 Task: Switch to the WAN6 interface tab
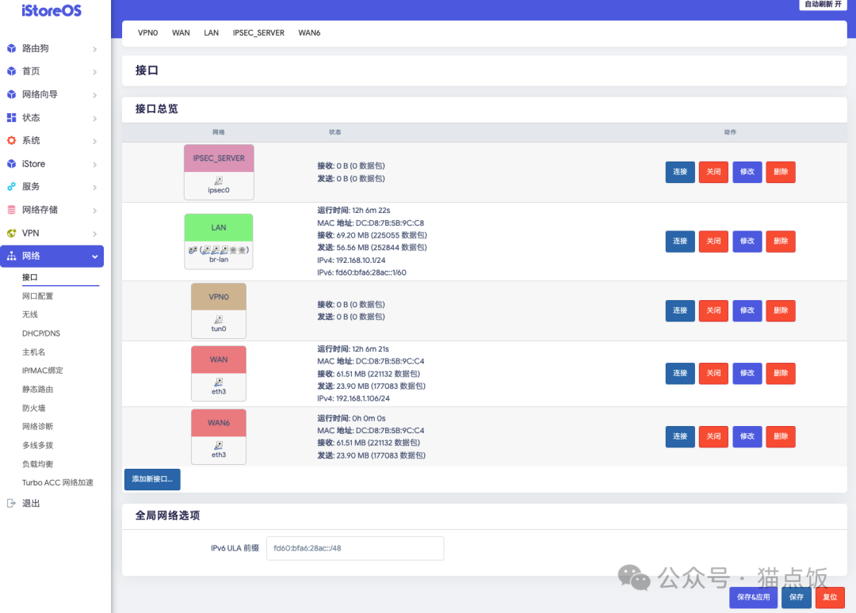tap(309, 32)
